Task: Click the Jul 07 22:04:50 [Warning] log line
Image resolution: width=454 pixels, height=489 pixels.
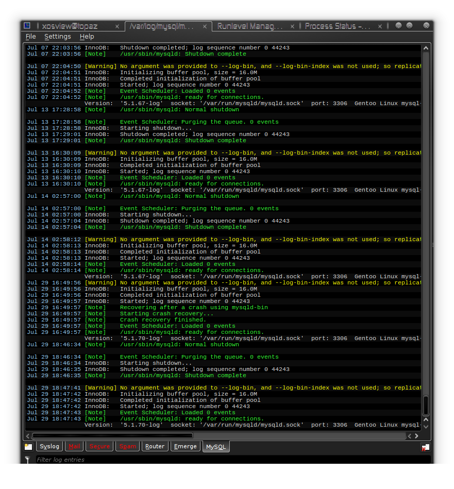Action: 223,66
